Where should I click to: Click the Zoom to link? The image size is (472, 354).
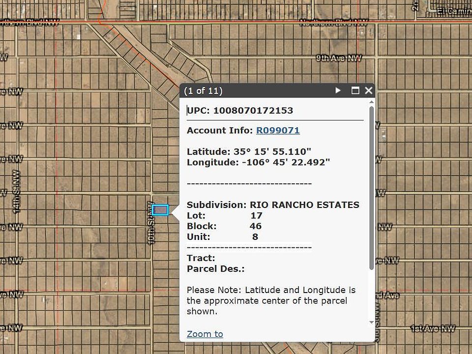pos(205,334)
